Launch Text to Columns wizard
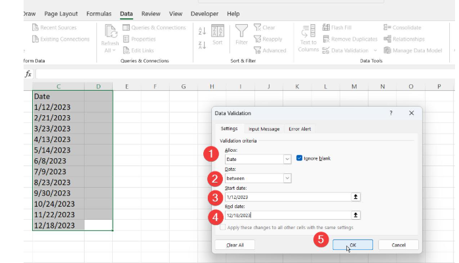The image size is (459, 263). 308,39
